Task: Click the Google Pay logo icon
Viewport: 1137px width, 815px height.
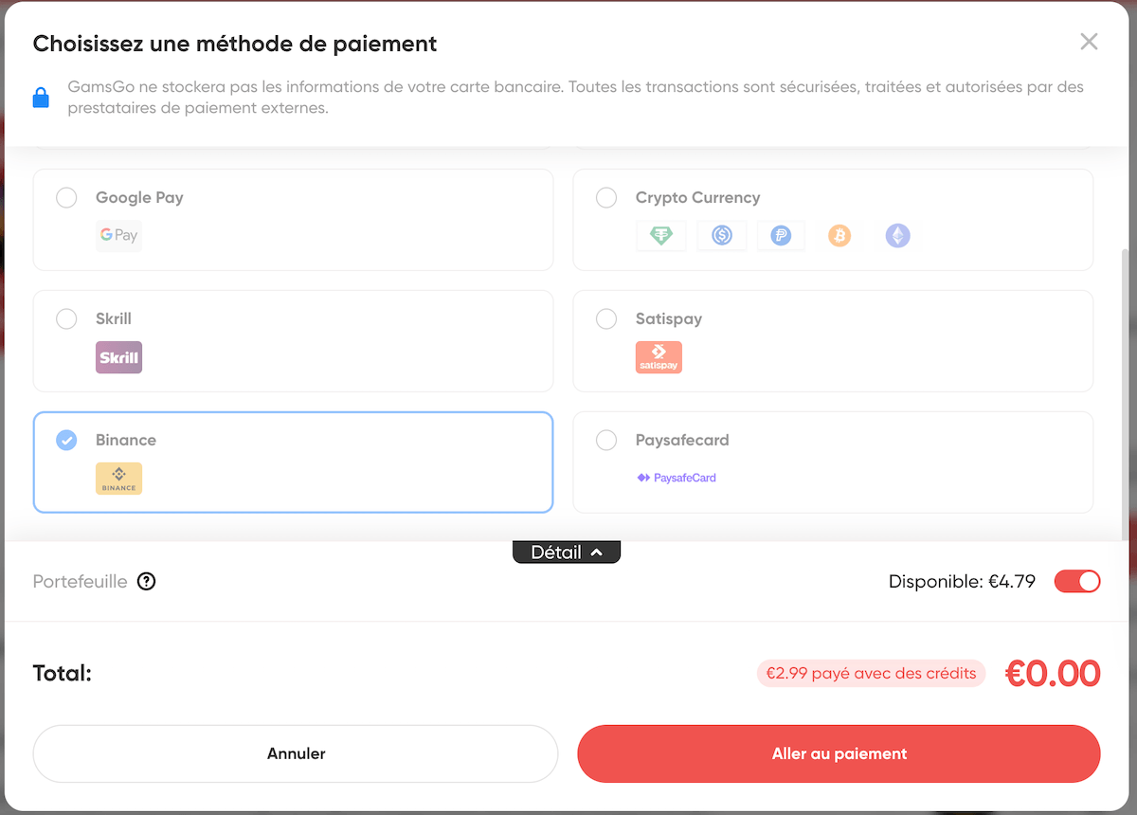Action: pyautogui.click(x=118, y=235)
